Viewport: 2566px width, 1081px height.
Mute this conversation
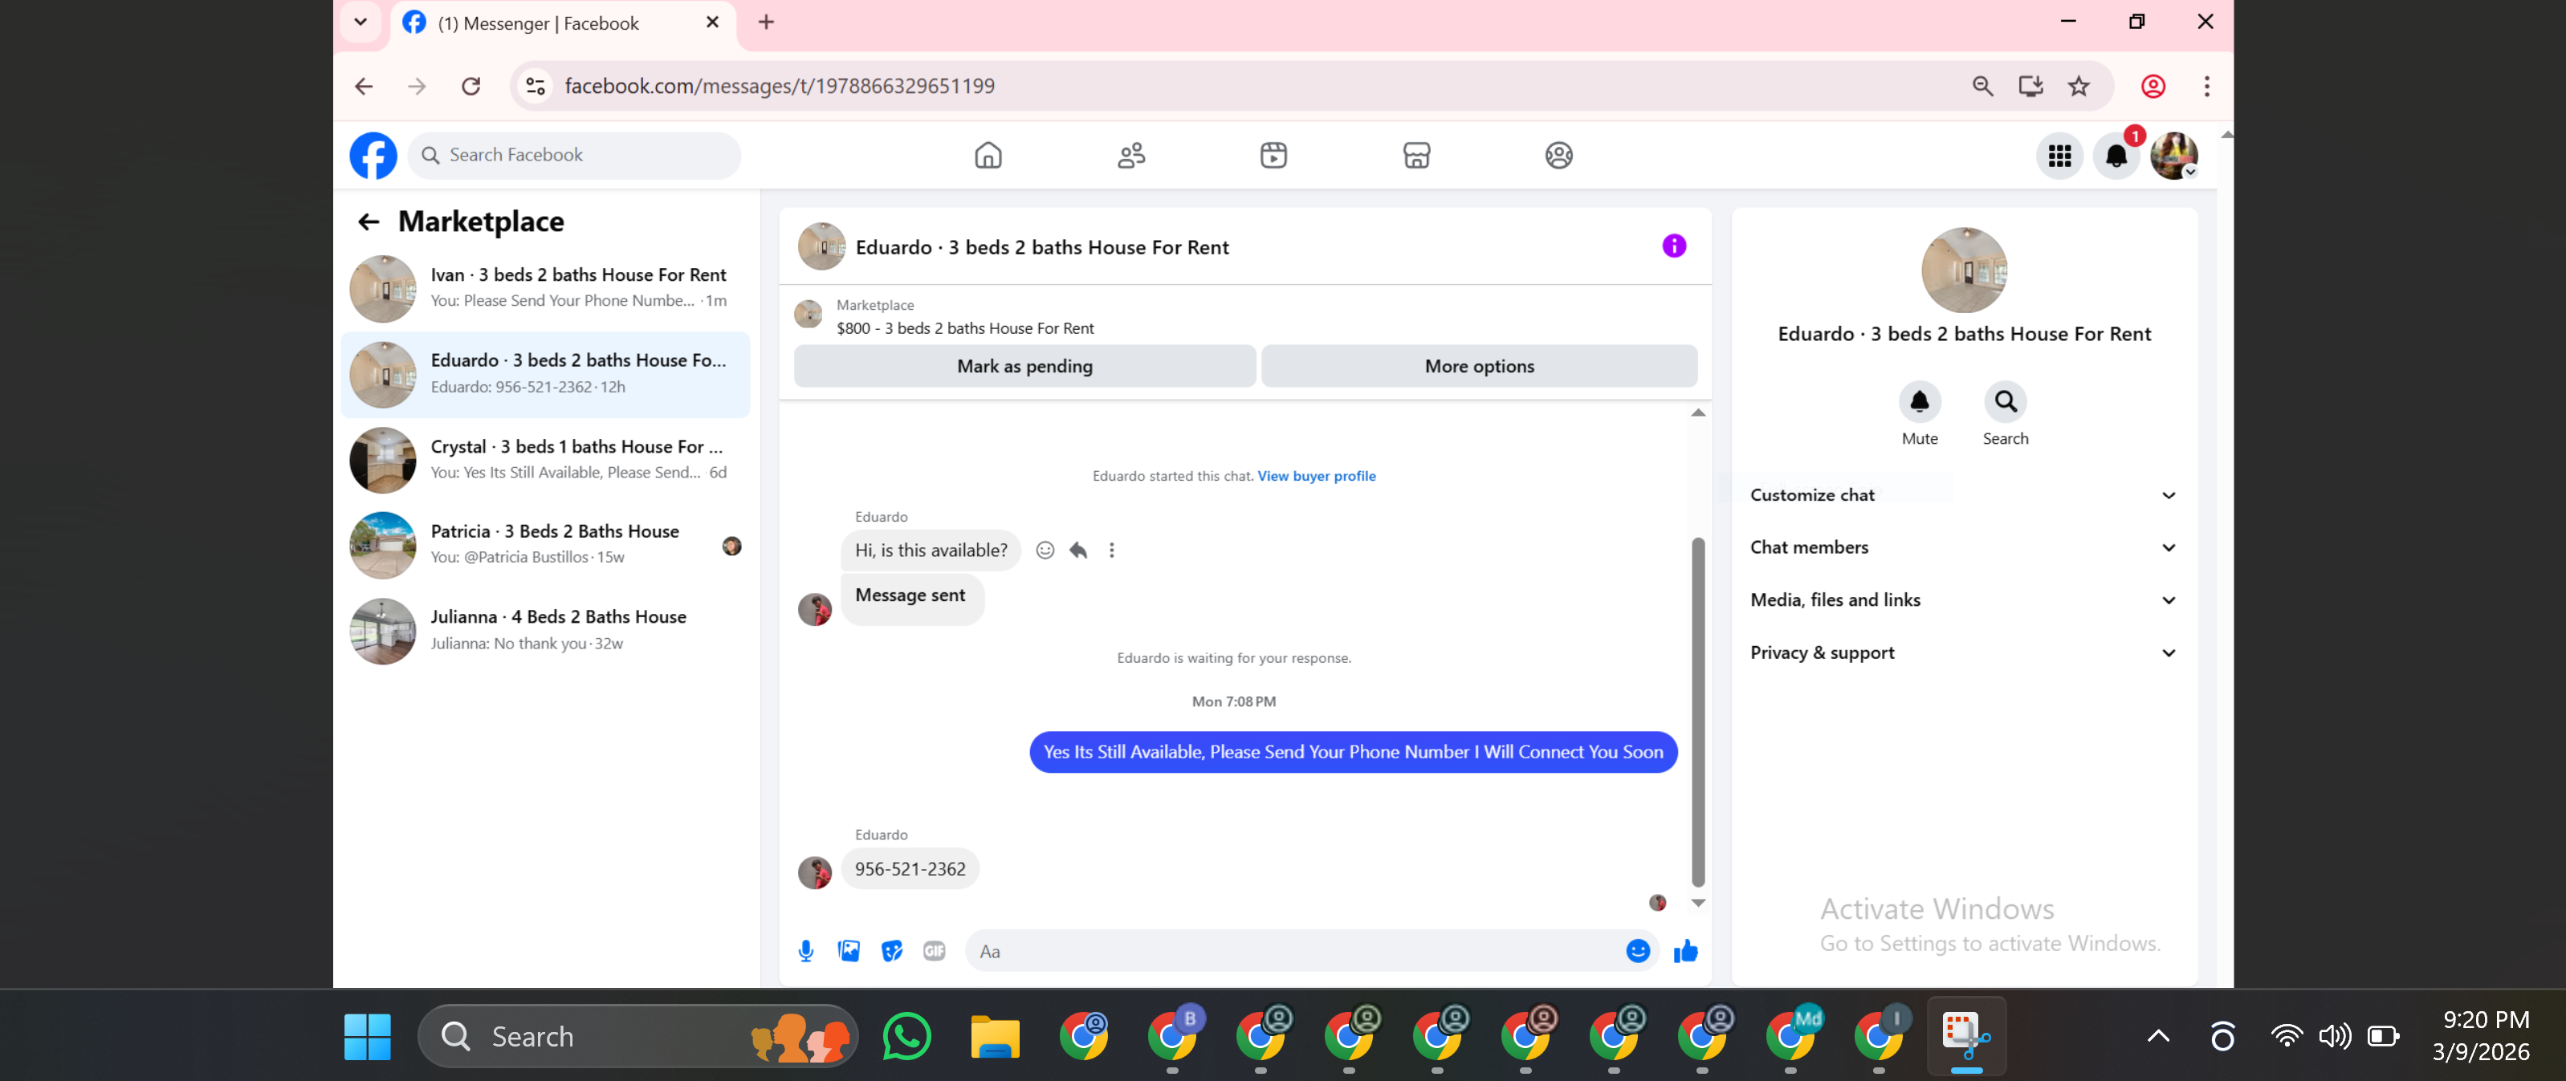click(x=1919, y=402)
